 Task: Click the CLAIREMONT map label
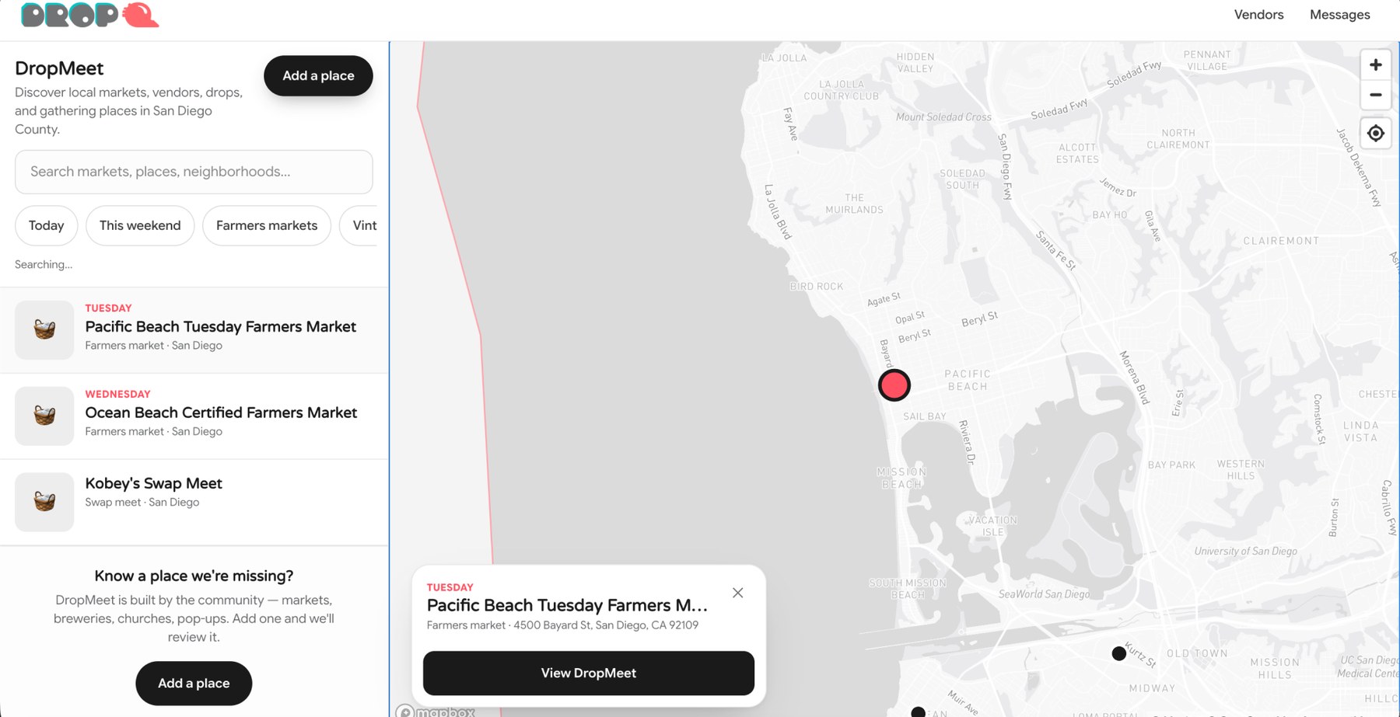pyautogui.click(x=1281, y=241)
